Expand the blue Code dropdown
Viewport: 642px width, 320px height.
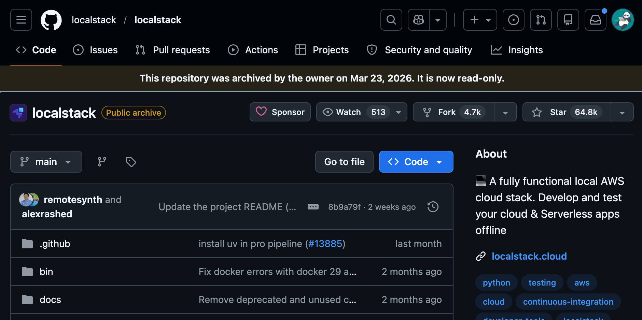pyautogui.click(x=416, y=162)
